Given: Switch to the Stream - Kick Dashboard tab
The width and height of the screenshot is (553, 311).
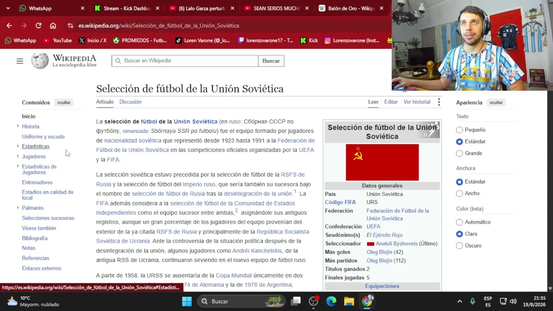Looking at the screenshot, I should coord(126,8).
